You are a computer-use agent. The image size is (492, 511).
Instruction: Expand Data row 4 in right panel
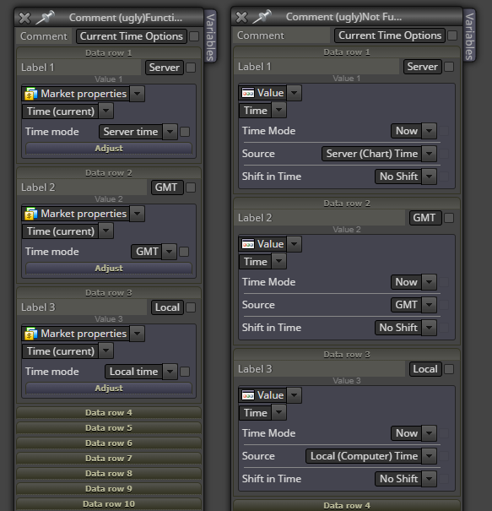click(347, 506)
